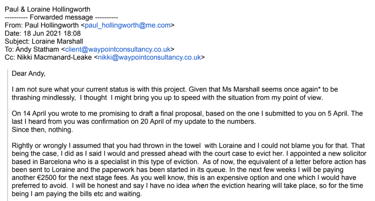Click the phrase 'On 14 April'
375x201 pixels.
[28, 113]
